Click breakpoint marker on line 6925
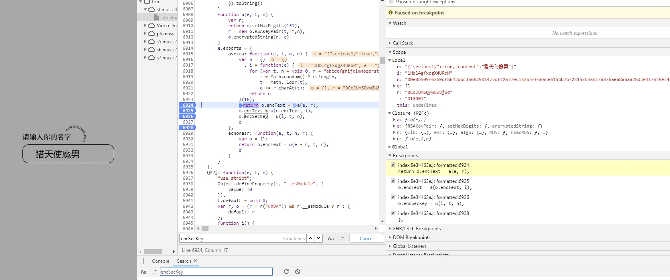The image size is (670, 280). [x=187, y=111]
